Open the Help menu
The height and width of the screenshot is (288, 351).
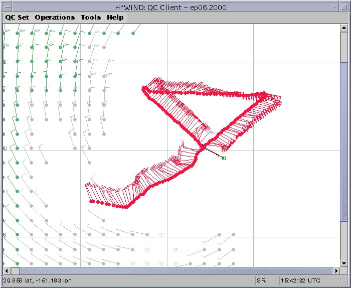point(115,17)
